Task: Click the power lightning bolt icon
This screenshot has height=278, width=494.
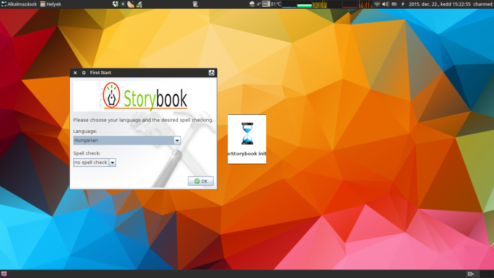Action: [403, 4]
